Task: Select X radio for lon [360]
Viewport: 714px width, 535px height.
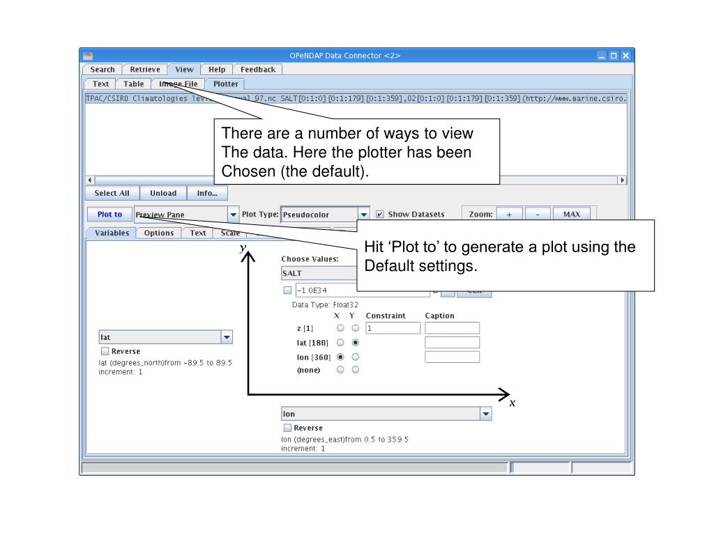Action: tap(340, 357)
